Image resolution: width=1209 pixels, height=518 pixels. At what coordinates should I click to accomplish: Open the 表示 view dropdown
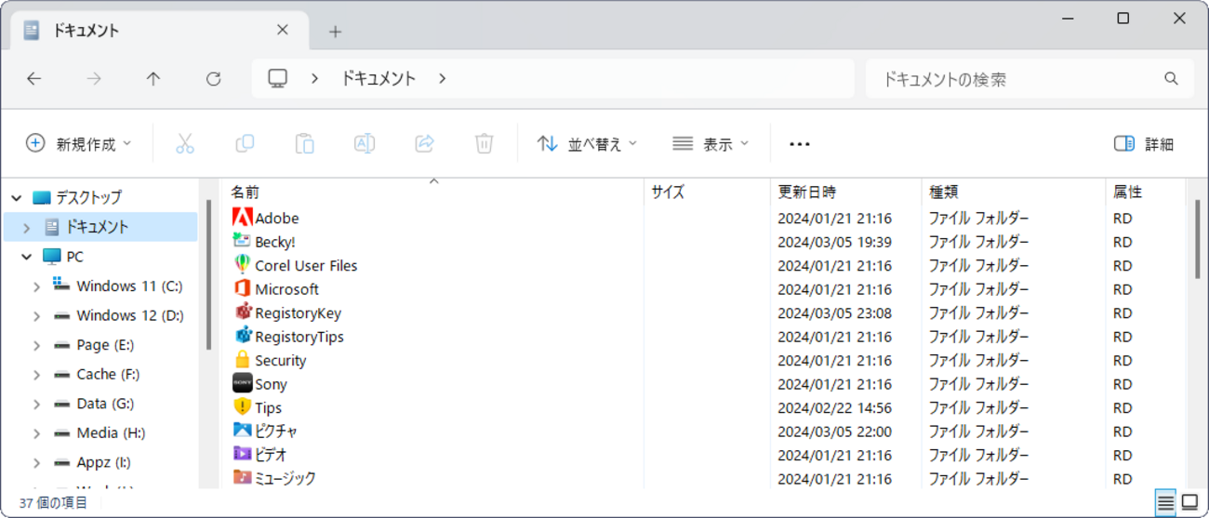(x=711, y=144)
